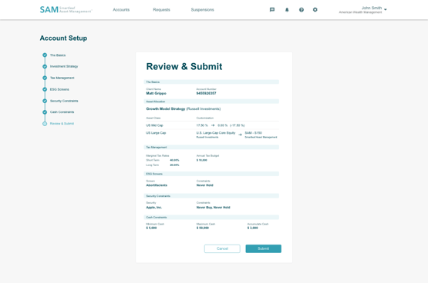Viewport: 428px width, 283px height.
Task: Click the SAM Smartleaf logo
Action: 66,9
